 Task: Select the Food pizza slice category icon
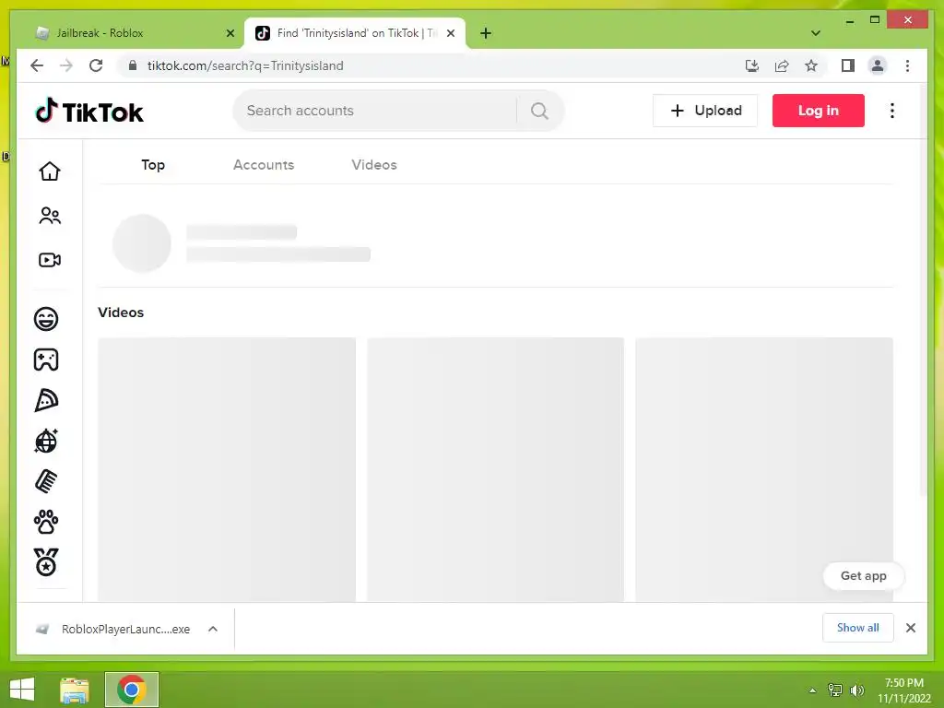(46, 400)
